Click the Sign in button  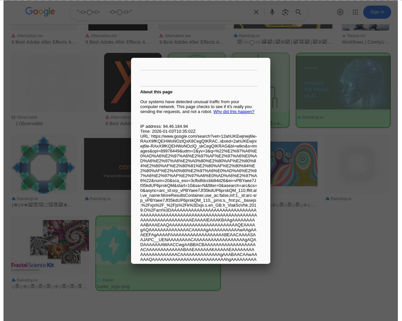coord(377,12)
